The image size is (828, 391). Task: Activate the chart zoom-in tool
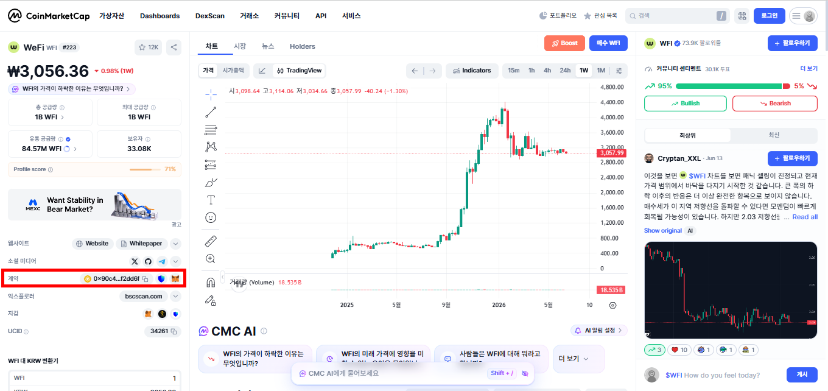pos(211,259)
